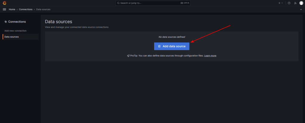Click the Data sources page heading
Screen dimensions: 305x123
58,22
